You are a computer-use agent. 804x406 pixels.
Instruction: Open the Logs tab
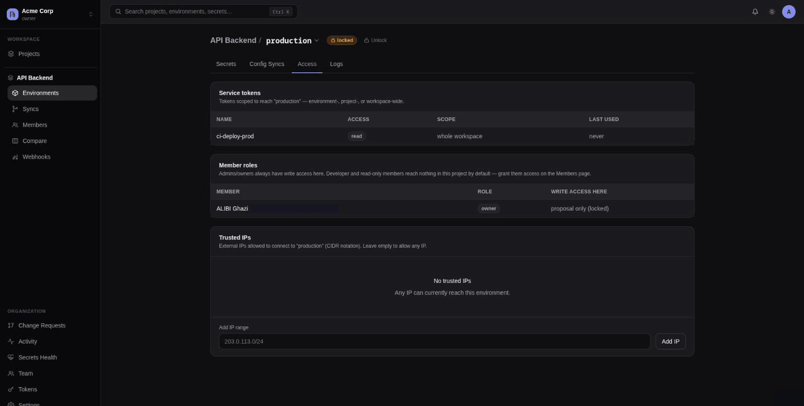pyautogui.click(x=336, y=64)
